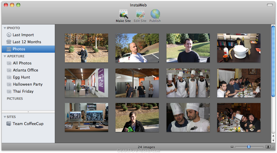Click the All Photos album icon
Screen dimensions: 277x153
pos(9,63)
